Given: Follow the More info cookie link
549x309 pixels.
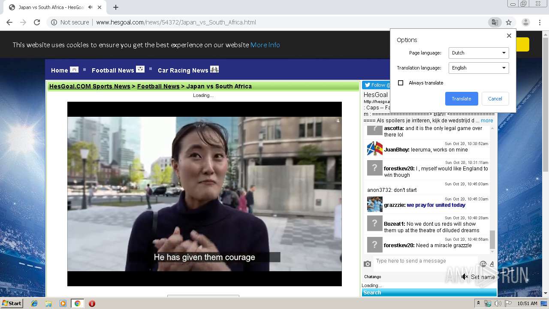Looking at the screenshot, I should click(x=265, y=45).
